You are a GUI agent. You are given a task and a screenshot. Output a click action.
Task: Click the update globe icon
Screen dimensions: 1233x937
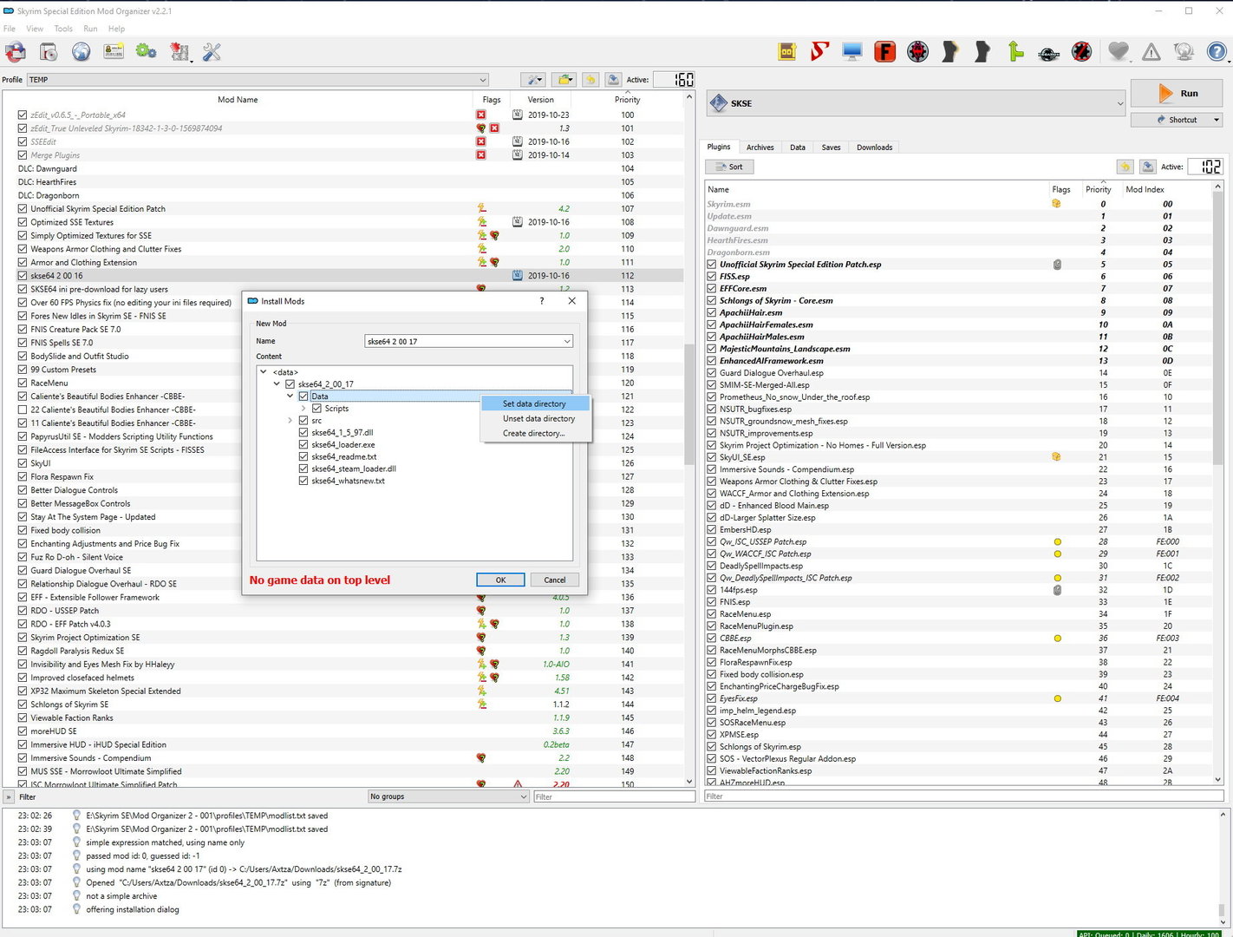(1184, 52)
